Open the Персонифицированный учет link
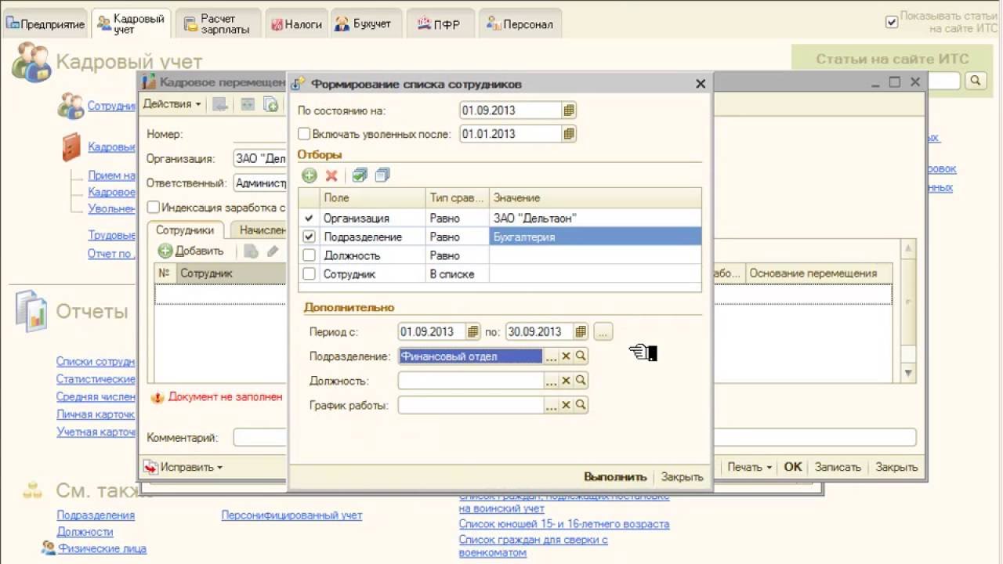The image size is (1003, 564). click(x=291, y=515)
